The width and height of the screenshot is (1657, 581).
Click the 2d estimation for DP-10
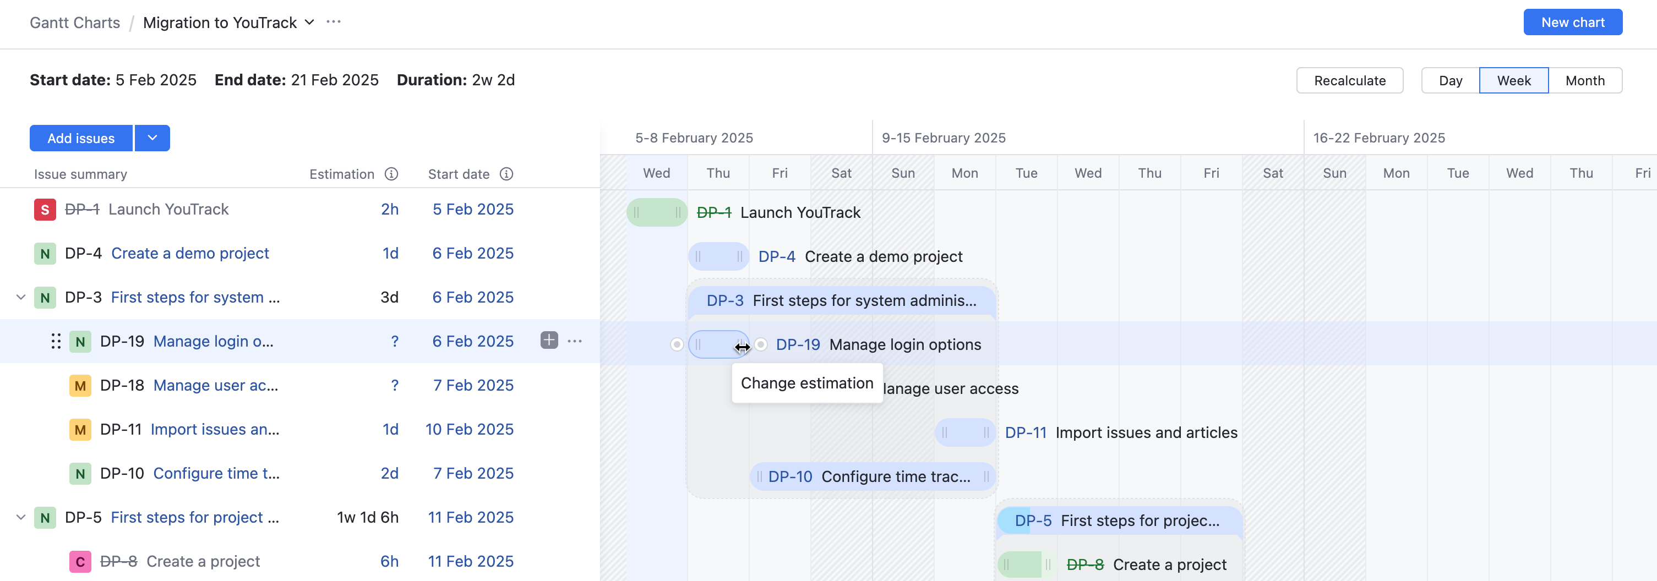tap(390, 474)
